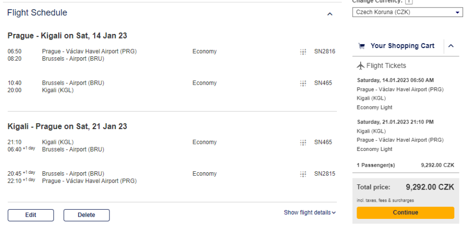Collapse the Your Shopping Cart panel
466x231 pixels.
pyautogui.click(x=451, y=46)
